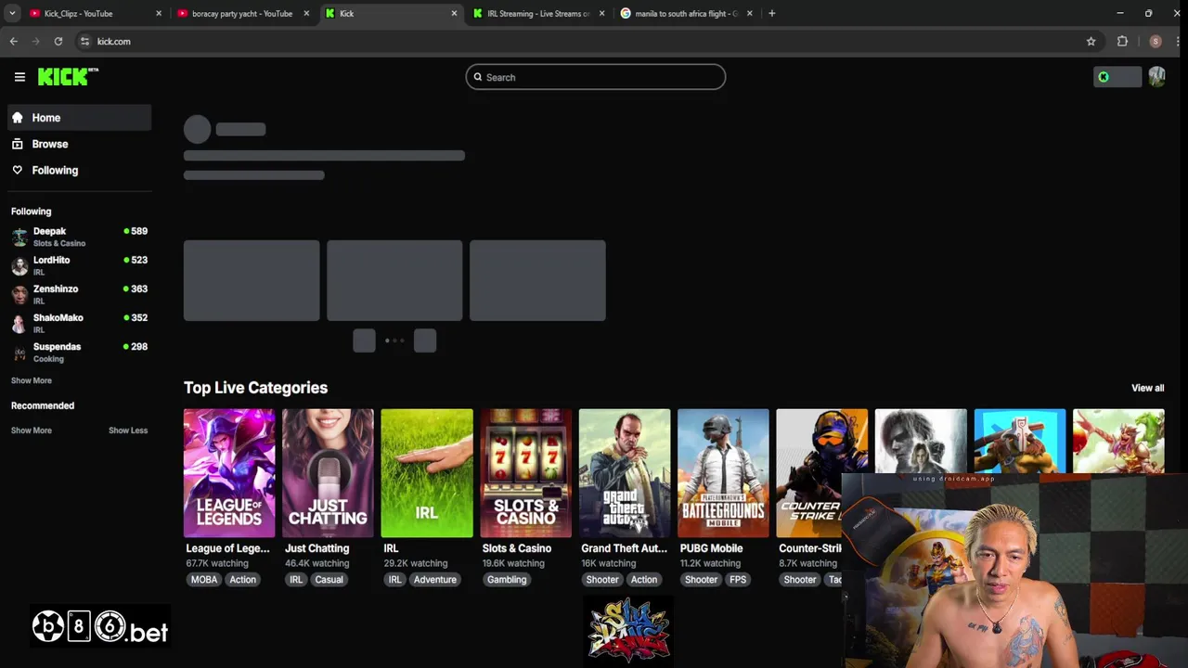Image resolution: width=1188 pixels, height=668 pixels.
Task: Click Suspendas channel avatar
Action: click(19, 352)
